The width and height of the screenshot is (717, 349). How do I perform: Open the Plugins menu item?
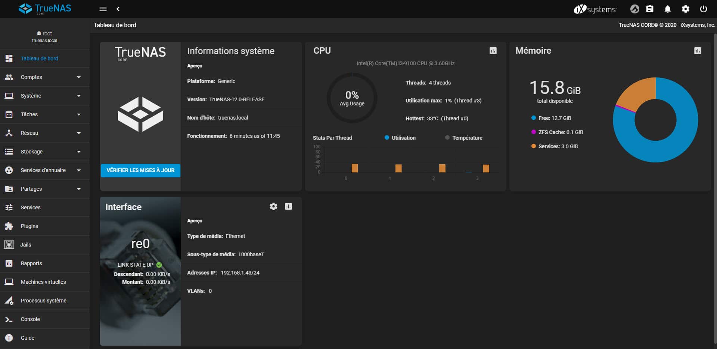click(45, 226)
